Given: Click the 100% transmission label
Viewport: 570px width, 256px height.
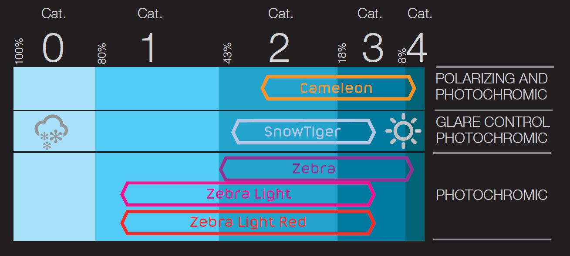Looking at the screenshot, I should tap(19, 52).
